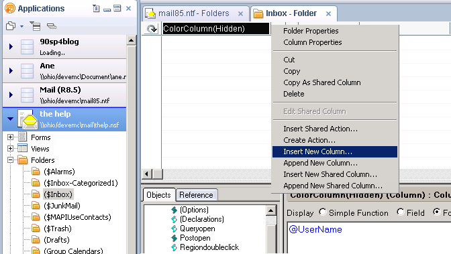The height and width of the screenshot is (254, 451).
Task: Choose Insert New Column...
Action: pyautogui.click(x=335, y=151)
